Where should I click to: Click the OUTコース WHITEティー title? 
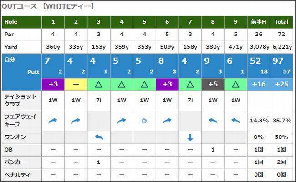tap(48, 6)
